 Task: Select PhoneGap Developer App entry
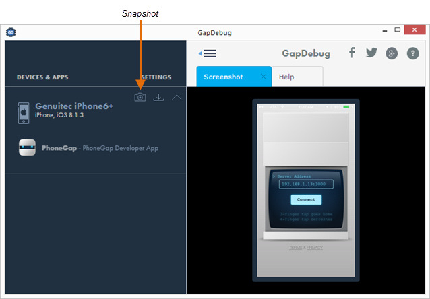coord(100,148)
